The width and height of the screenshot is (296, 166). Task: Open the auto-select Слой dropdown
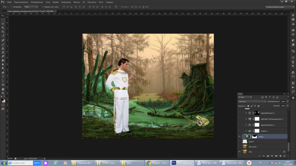(31, 7)
